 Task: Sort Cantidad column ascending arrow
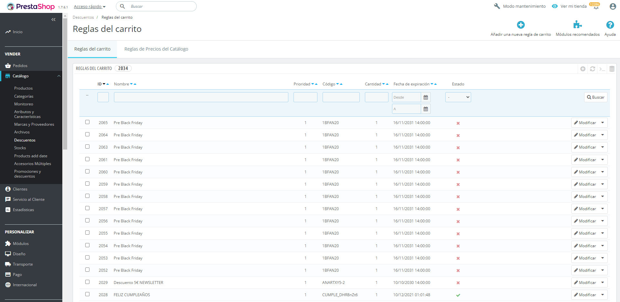[387, 84]
